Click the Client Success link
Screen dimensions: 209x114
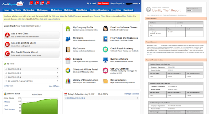(x=9, y=109)
